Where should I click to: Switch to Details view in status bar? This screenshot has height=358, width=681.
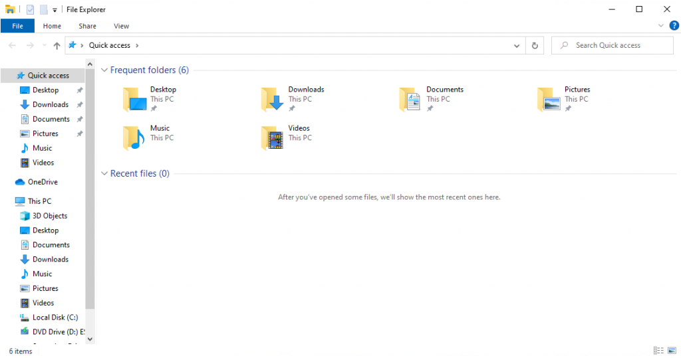[x=658, y=351]
